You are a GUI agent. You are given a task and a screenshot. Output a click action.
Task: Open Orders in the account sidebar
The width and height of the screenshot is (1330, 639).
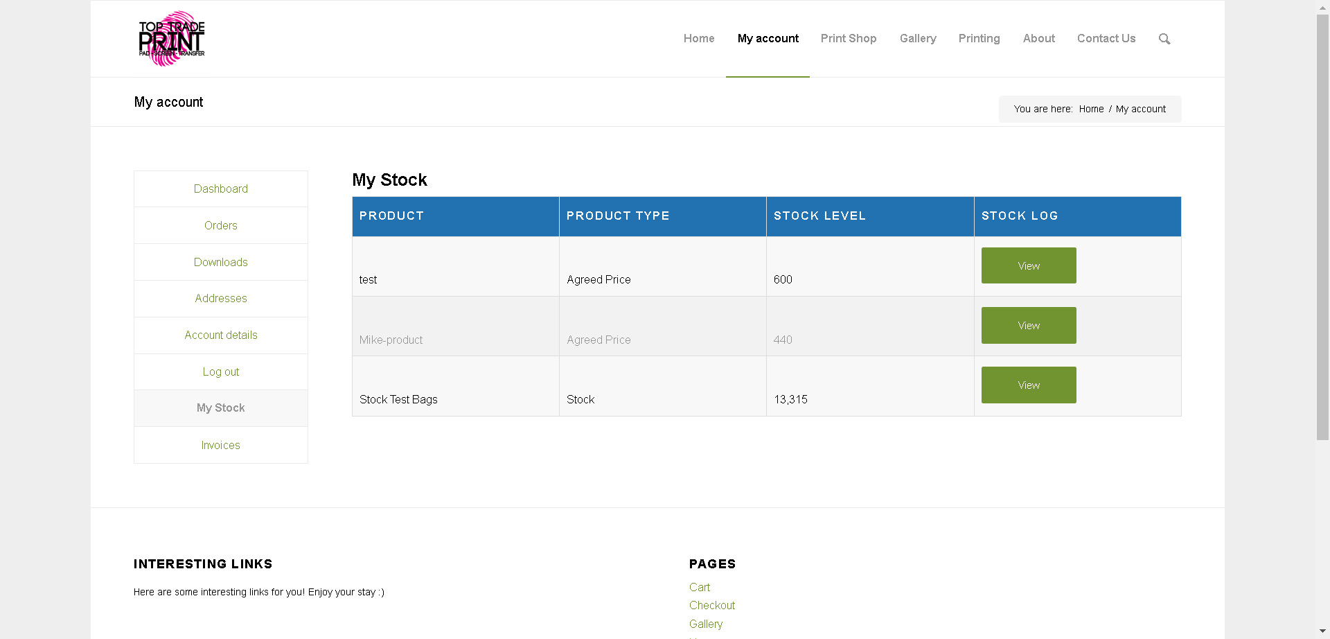click(x=221, y=225)
